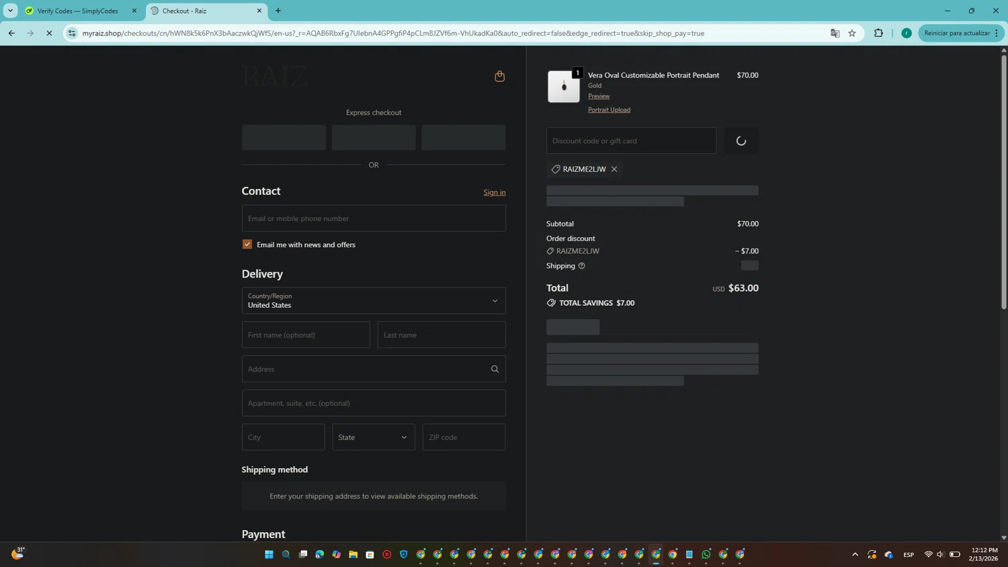Open the Portrait Upload link

point(609,110)
